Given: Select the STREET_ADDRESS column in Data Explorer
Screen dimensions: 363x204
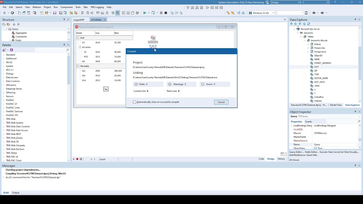Looking at the screenshot, I should (322, 63).
